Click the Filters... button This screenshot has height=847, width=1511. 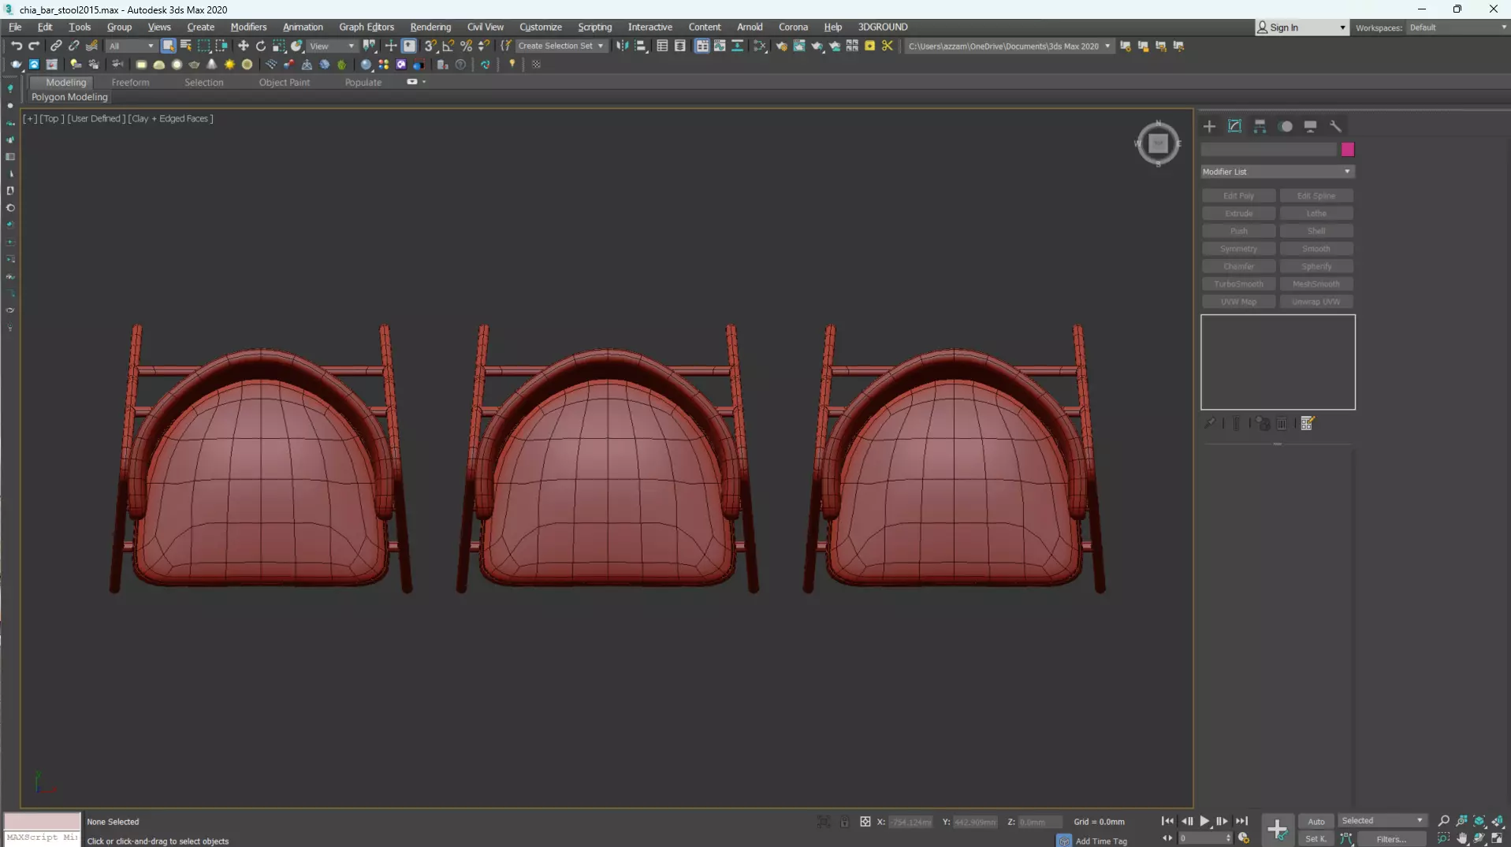tap(1391, 839)
